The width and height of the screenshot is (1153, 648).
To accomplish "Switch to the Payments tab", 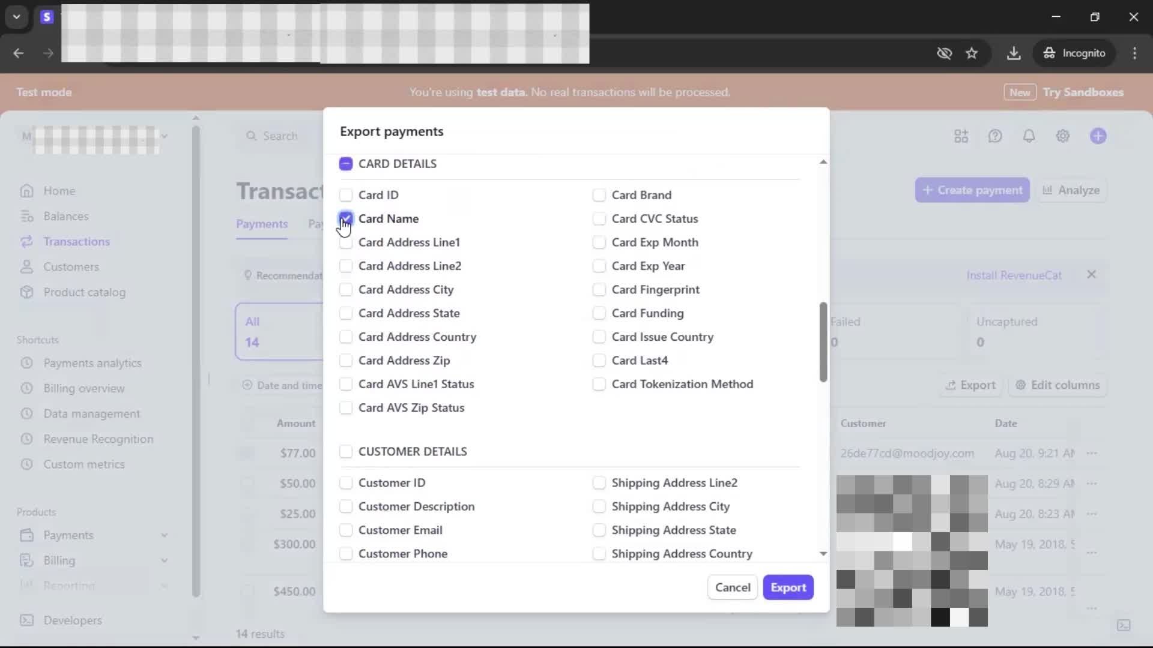I will pos(262,224).
